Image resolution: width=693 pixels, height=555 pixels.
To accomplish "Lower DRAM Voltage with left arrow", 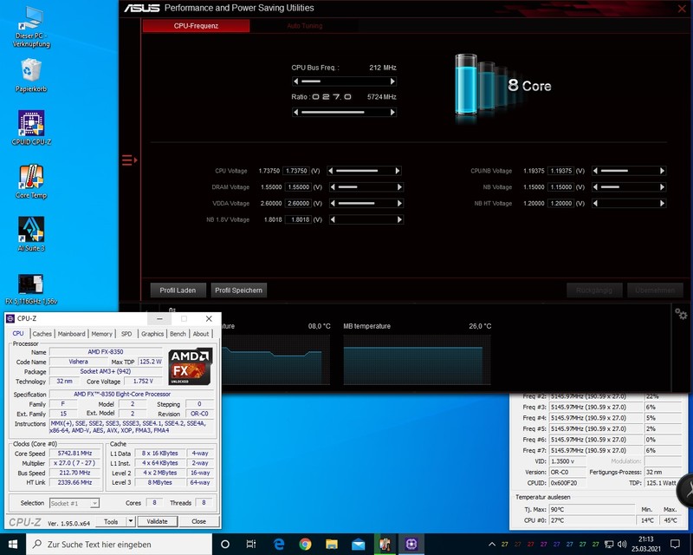I will point(333,187).
